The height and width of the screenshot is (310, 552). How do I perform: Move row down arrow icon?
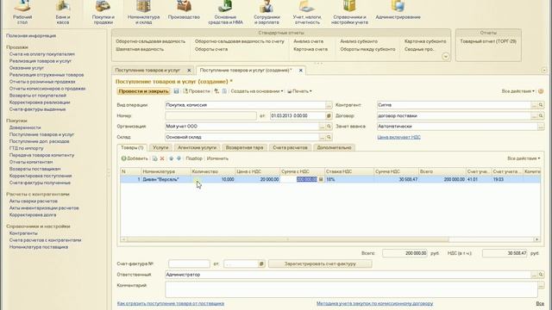(179, 158)
